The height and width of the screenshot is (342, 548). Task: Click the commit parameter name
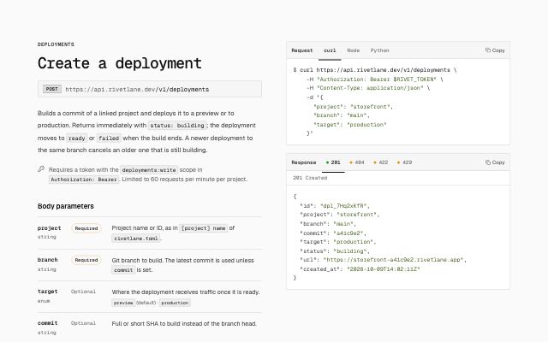click(48, 323)
